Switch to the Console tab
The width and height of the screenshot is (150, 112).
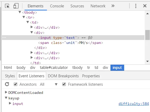coord(57,6)
